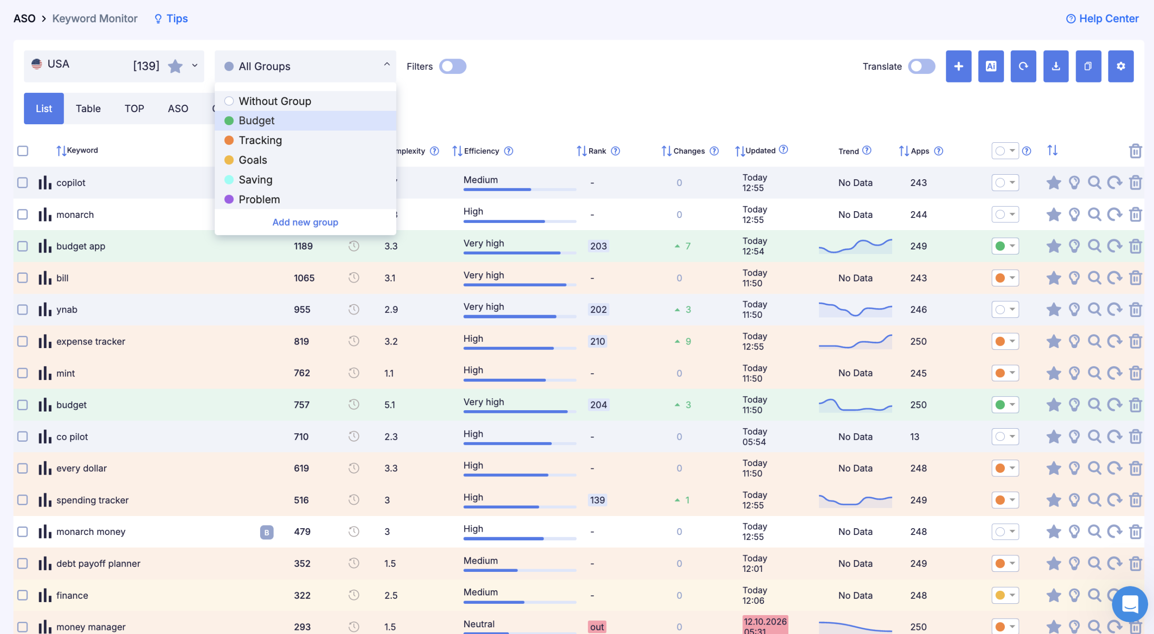The height and width of the screenshot is (634, 1154).
Task: Open group selector in finance row
Action: (x=1005, y=595)
